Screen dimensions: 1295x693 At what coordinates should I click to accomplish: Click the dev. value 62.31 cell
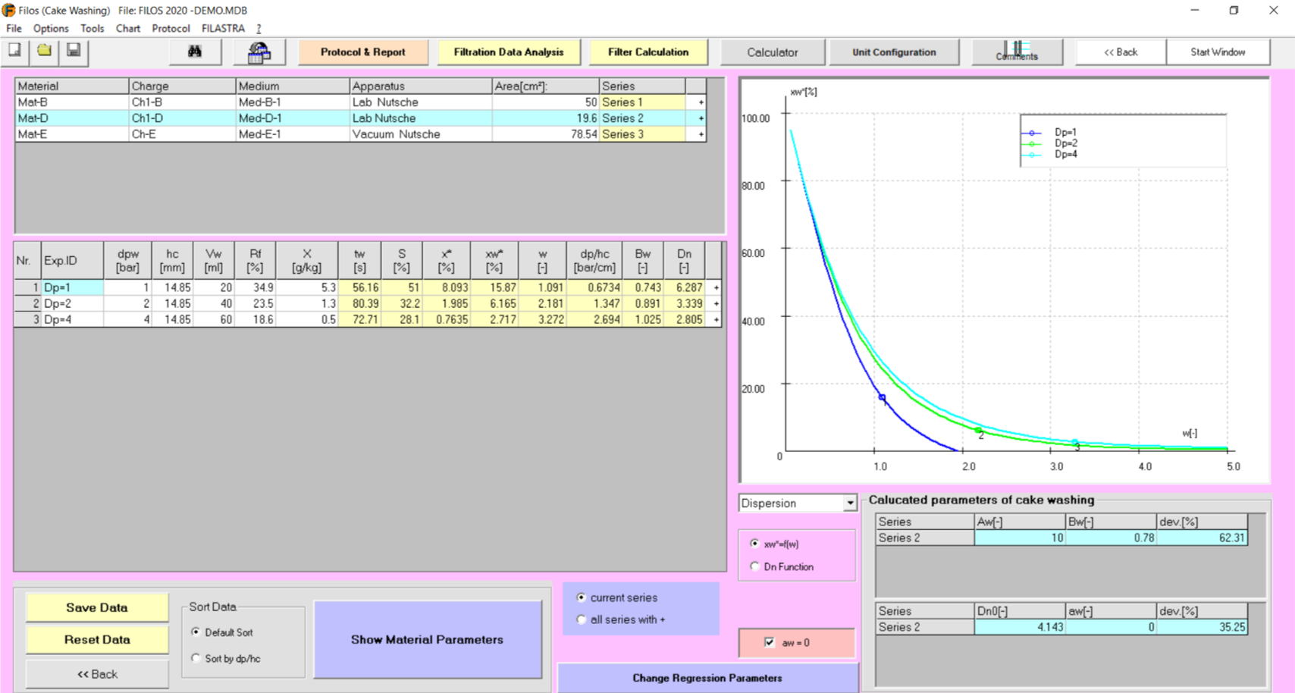[1202, 538]
